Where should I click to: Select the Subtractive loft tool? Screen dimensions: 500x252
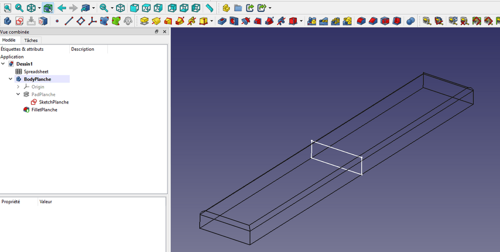tap(257, 21)
